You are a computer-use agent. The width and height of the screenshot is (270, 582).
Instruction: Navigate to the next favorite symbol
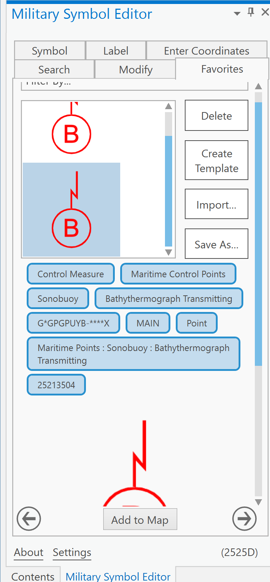coord(244,519)
